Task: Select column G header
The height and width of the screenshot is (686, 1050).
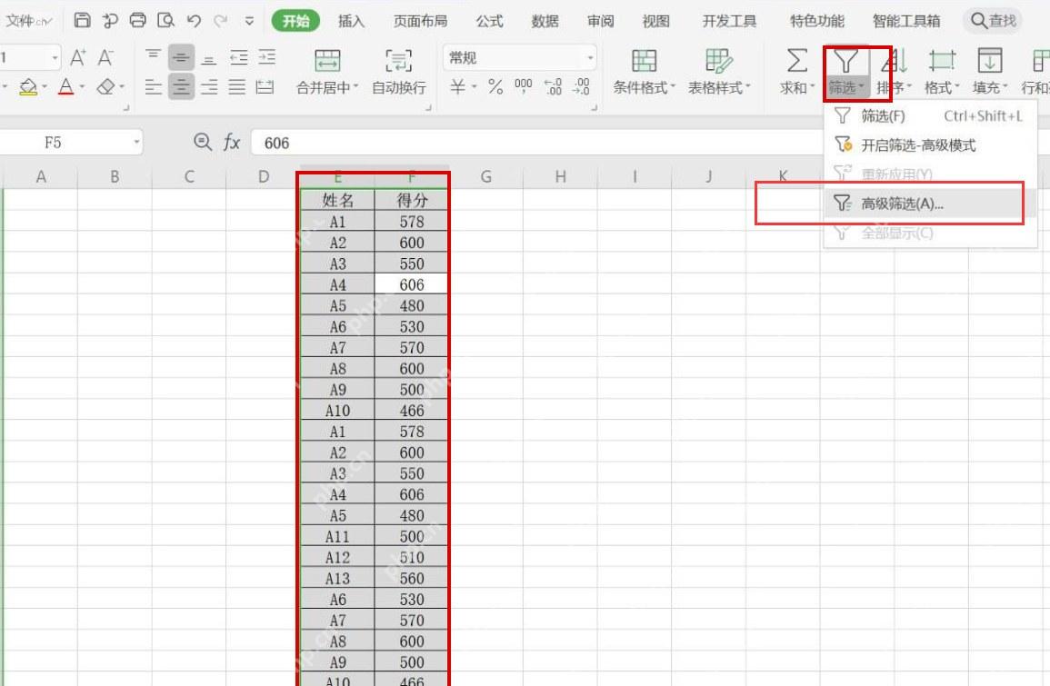Action: click(485, 176)
